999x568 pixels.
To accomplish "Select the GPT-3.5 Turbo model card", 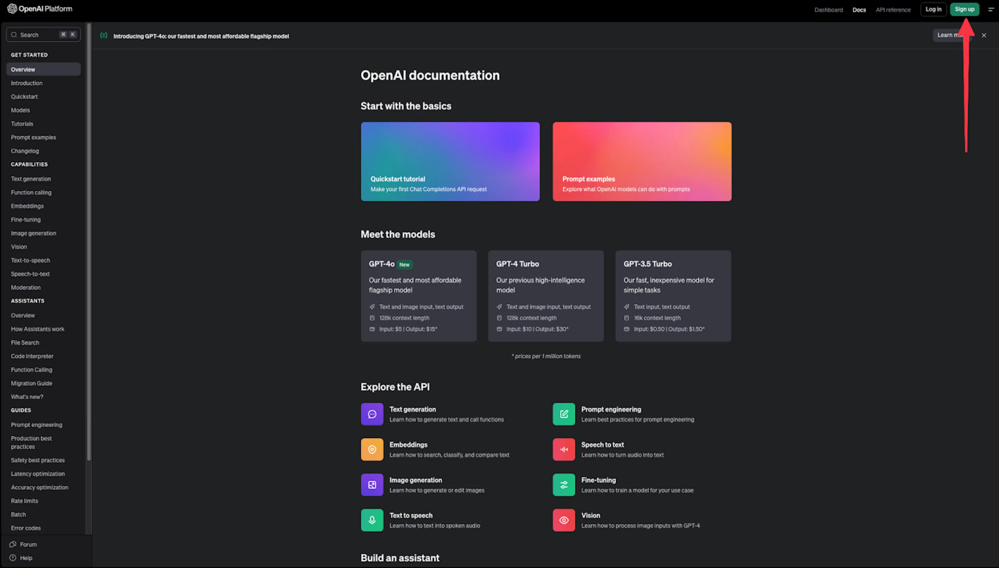I will 673,296.
